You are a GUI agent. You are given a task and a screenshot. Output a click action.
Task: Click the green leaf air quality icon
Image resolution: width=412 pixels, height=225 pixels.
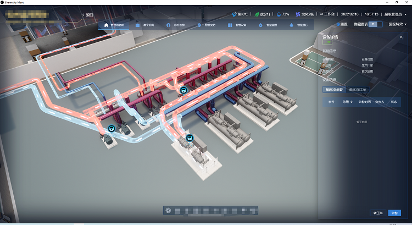click(257, 14)
